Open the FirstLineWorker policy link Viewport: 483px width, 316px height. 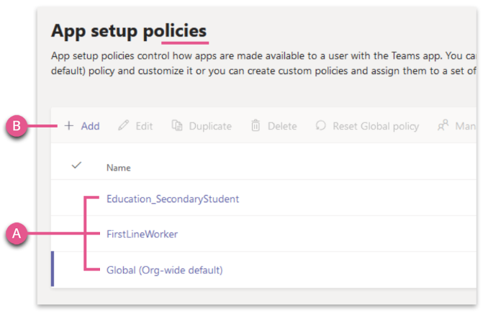pyautogui.click(x=142, y=234)
